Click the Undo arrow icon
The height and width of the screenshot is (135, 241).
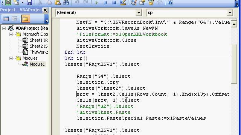77,3
